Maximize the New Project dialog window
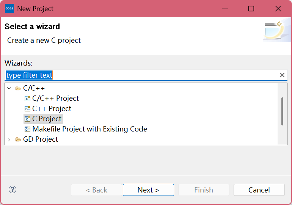The image size is (292, 205). click(251, 8)
